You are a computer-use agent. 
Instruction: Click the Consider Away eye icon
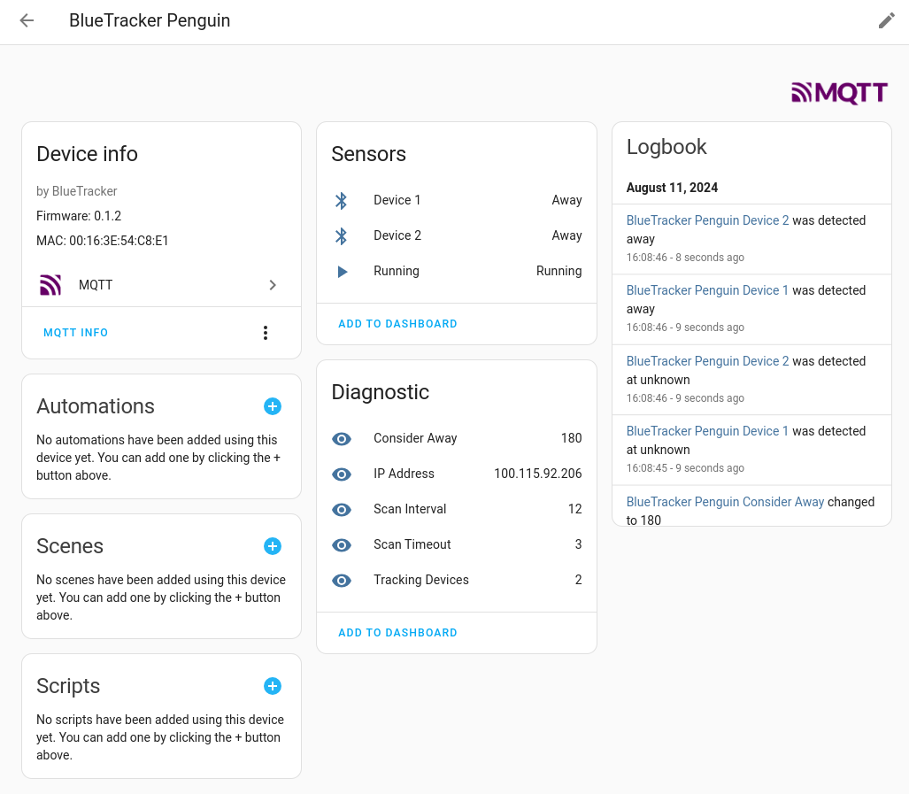pos(342,438)
